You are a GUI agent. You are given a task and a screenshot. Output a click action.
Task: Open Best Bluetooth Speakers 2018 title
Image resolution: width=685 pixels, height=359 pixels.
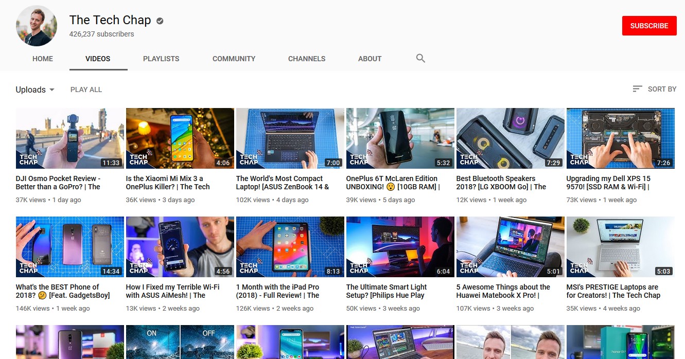click(501, 183)
